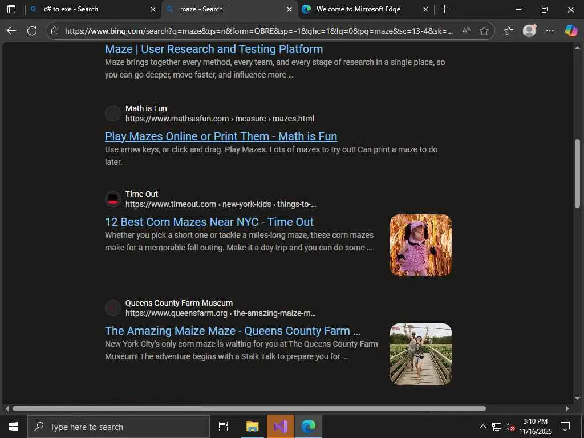Image resolution: width=584 pixels, height=438 pixels.
Task: Open the clock showing 3:10 PM
Action: point(535,427)
